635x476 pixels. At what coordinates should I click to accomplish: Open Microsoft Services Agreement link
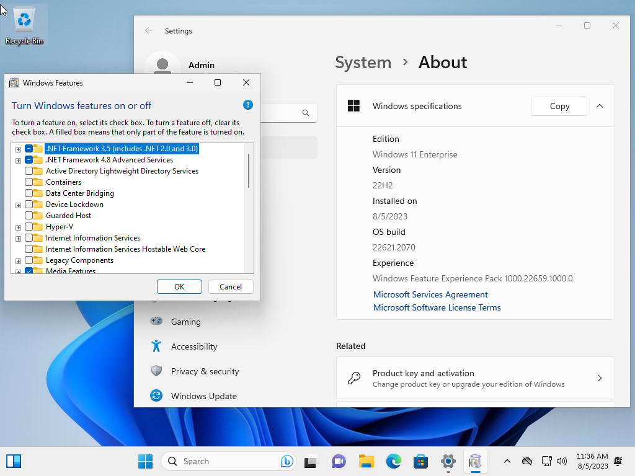click(430, 294)
